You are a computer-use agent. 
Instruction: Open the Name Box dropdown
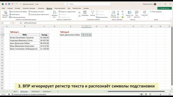[11, 23]
